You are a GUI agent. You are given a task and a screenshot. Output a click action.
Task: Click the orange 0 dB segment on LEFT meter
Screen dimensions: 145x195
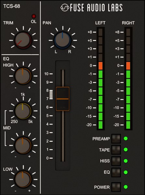[100, 66]
